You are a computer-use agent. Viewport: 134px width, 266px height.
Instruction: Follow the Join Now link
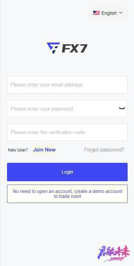[45, 150]
